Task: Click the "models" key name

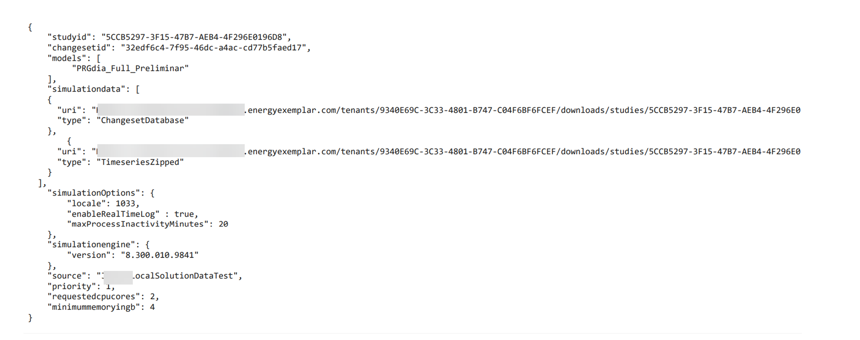Action: click(x=67, y=58)
